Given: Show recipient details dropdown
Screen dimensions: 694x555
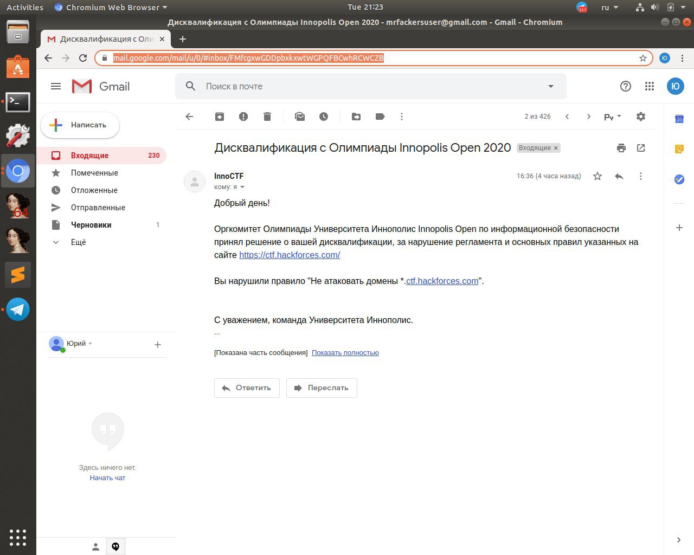Looking at the screenshot, I should [x=242, y=187].
